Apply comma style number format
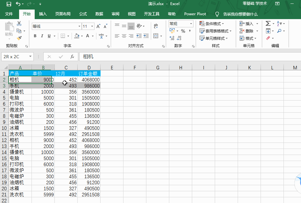301x203 pixels. click(190, 31)
